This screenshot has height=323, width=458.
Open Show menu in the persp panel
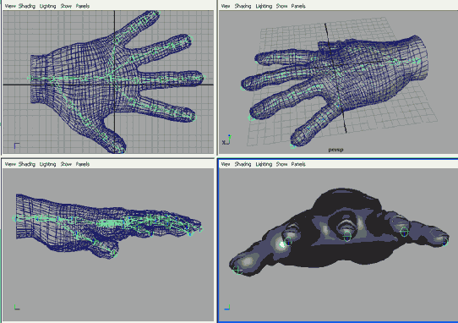281,6
